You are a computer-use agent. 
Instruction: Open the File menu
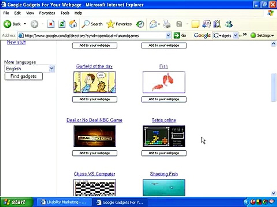pyautogui.click(x=6, y=13)
